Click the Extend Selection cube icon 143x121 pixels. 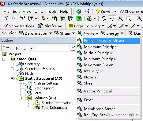pos(90,19)
